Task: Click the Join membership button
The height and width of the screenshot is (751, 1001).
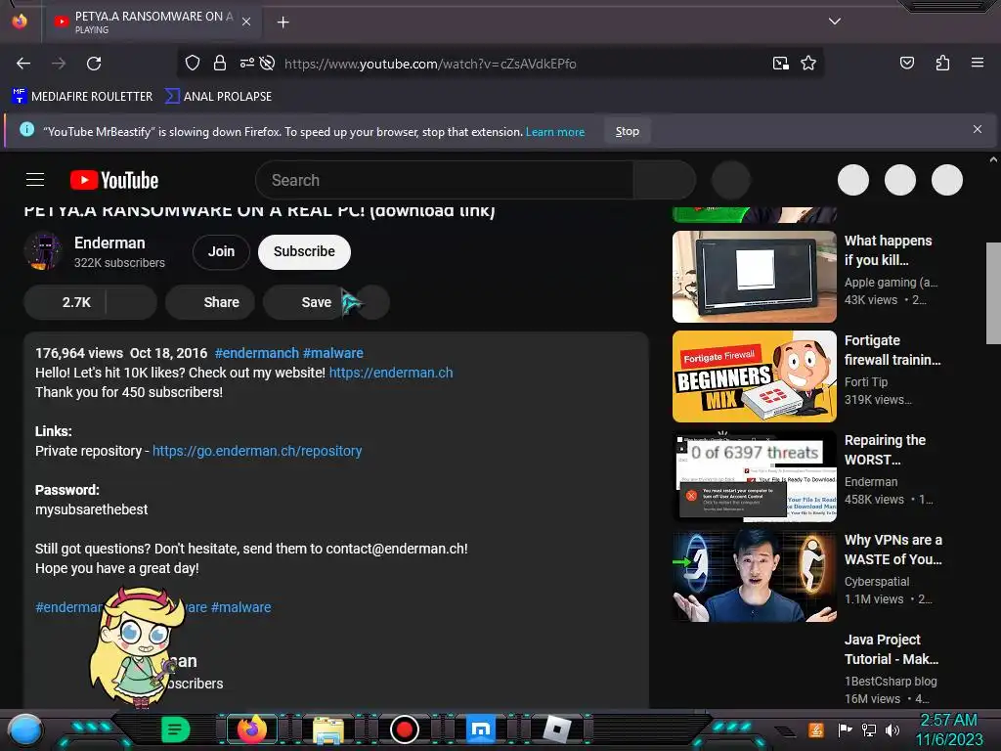Action: tap(221, 251)
